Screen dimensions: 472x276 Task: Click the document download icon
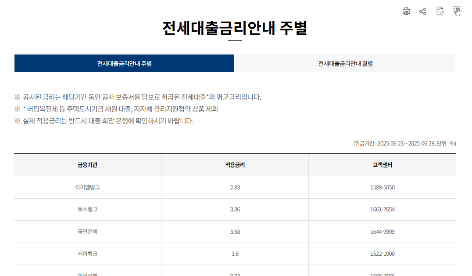tap(440, 12)
